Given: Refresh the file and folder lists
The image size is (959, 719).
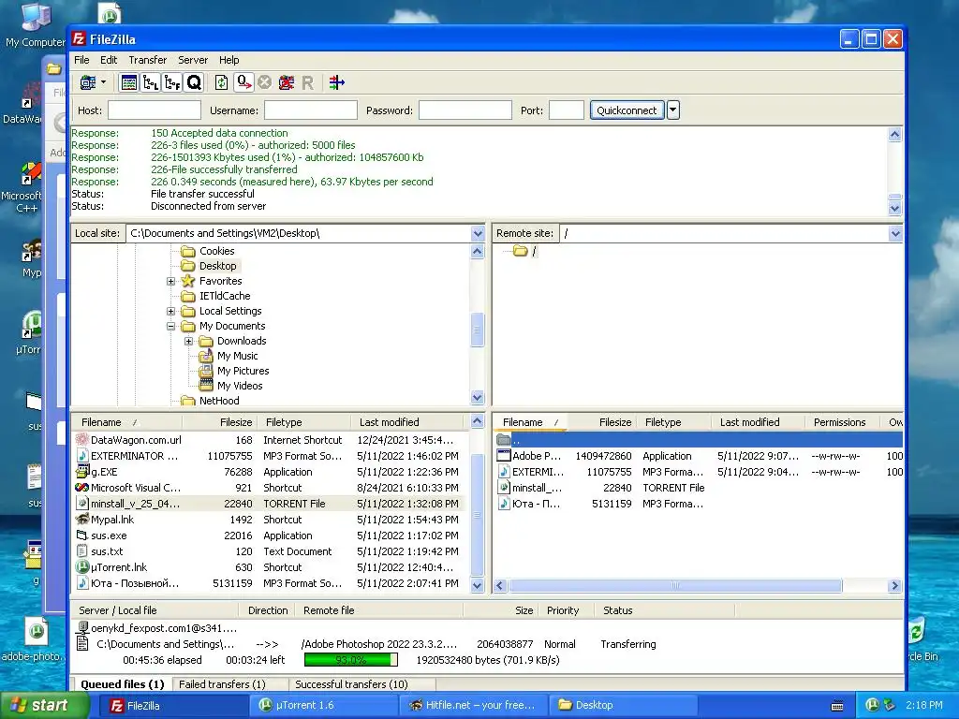Looking at the screenshot, I should coord(221,82).
